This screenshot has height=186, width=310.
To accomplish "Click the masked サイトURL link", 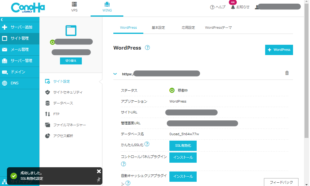I will click(192, 113).
